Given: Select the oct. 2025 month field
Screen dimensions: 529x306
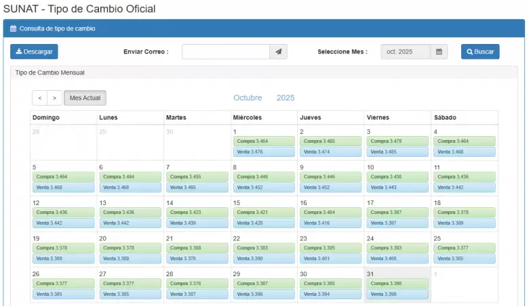Looking at the screenshot, I should click(x=406, y=52).
